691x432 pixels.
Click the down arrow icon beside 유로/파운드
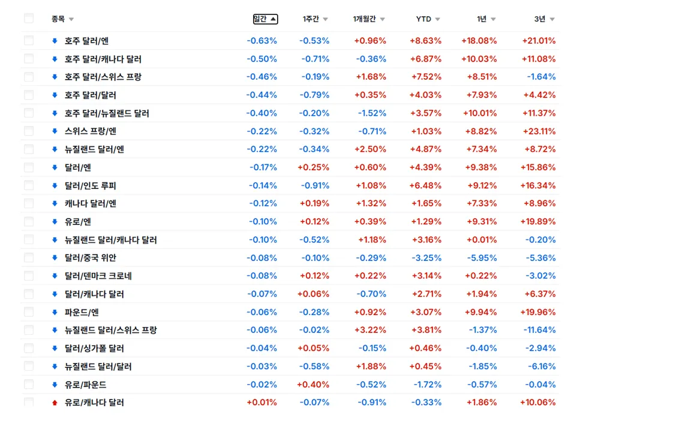[x=55, y=385]
